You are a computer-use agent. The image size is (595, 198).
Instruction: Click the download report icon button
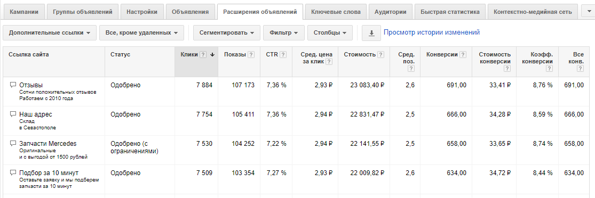point(371,33)
